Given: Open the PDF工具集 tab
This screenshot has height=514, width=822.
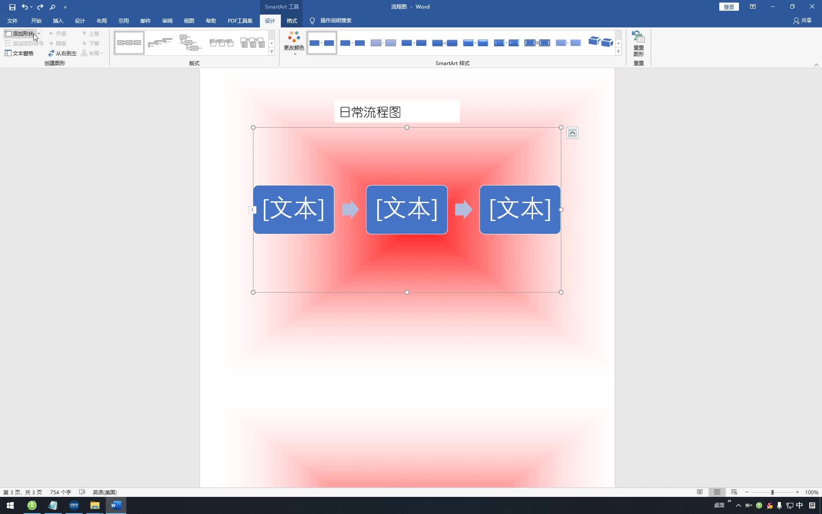Looking at the screenshot, I should click(240, 21).
